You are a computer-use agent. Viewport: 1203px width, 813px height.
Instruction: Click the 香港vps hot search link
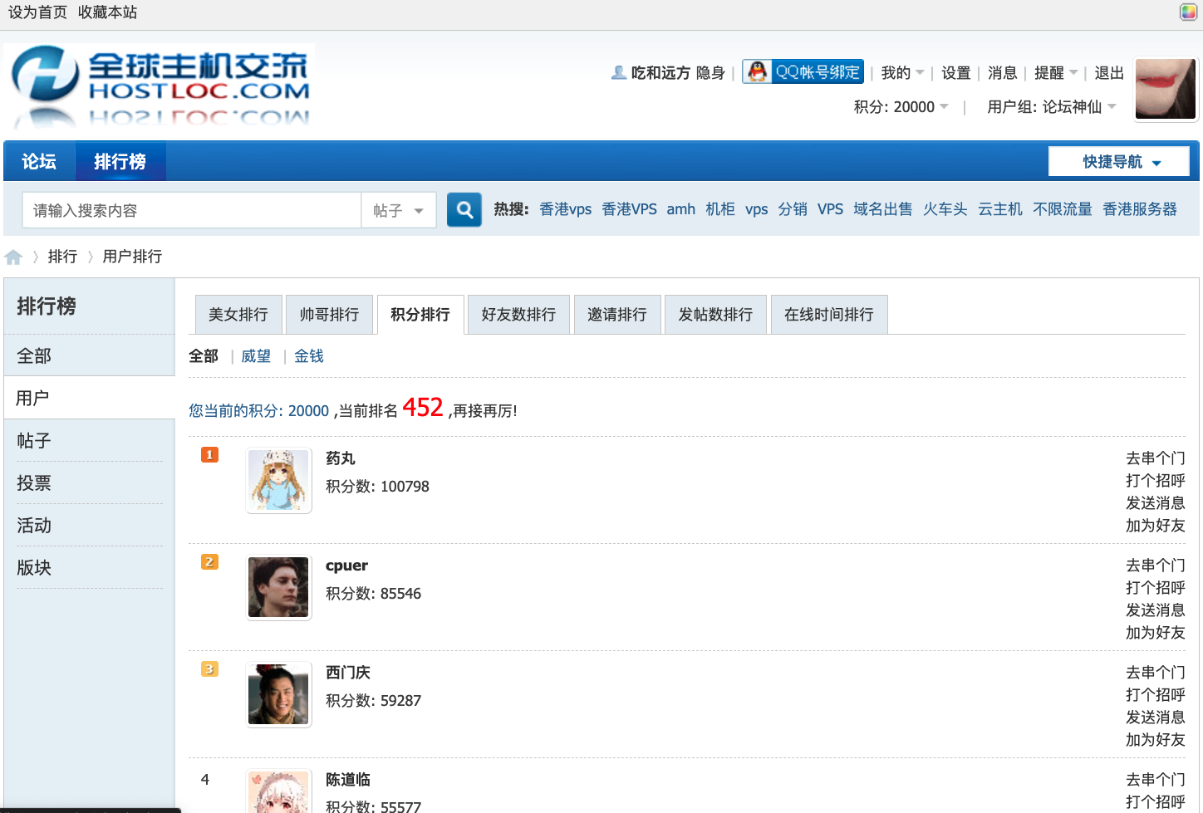point(565,209)
